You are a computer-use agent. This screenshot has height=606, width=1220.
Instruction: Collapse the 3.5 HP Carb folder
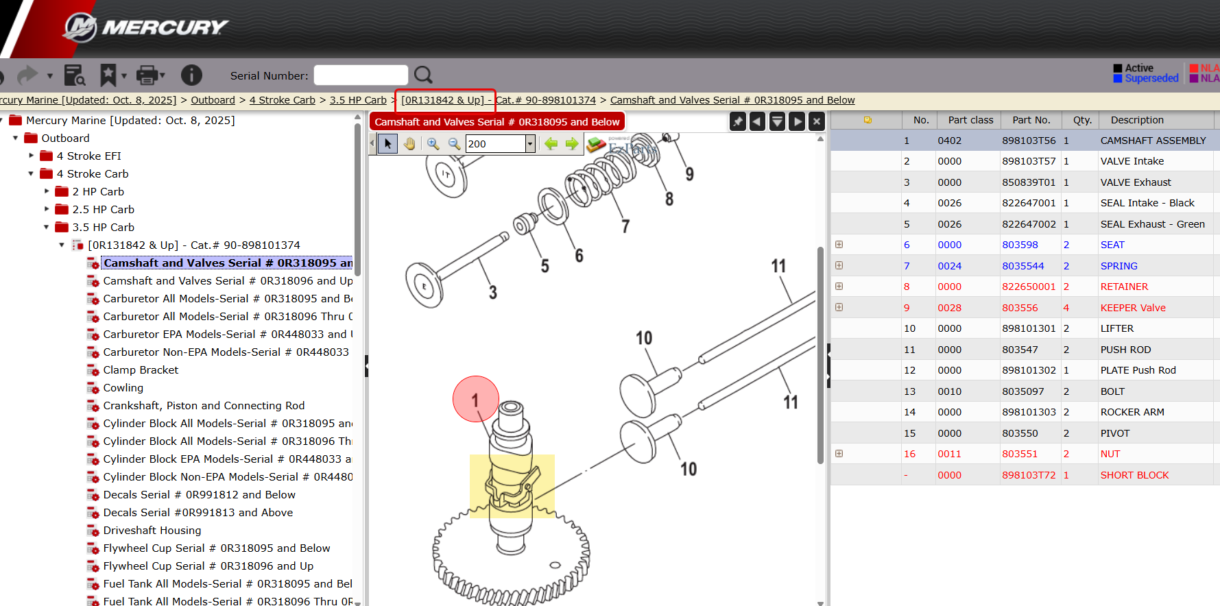(47, 227)
